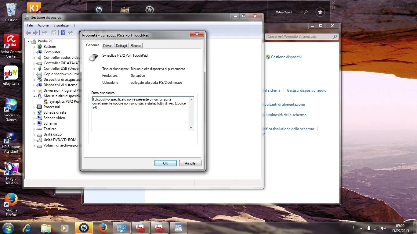
Task: Select the Generale tab
Action: [93, 45]
